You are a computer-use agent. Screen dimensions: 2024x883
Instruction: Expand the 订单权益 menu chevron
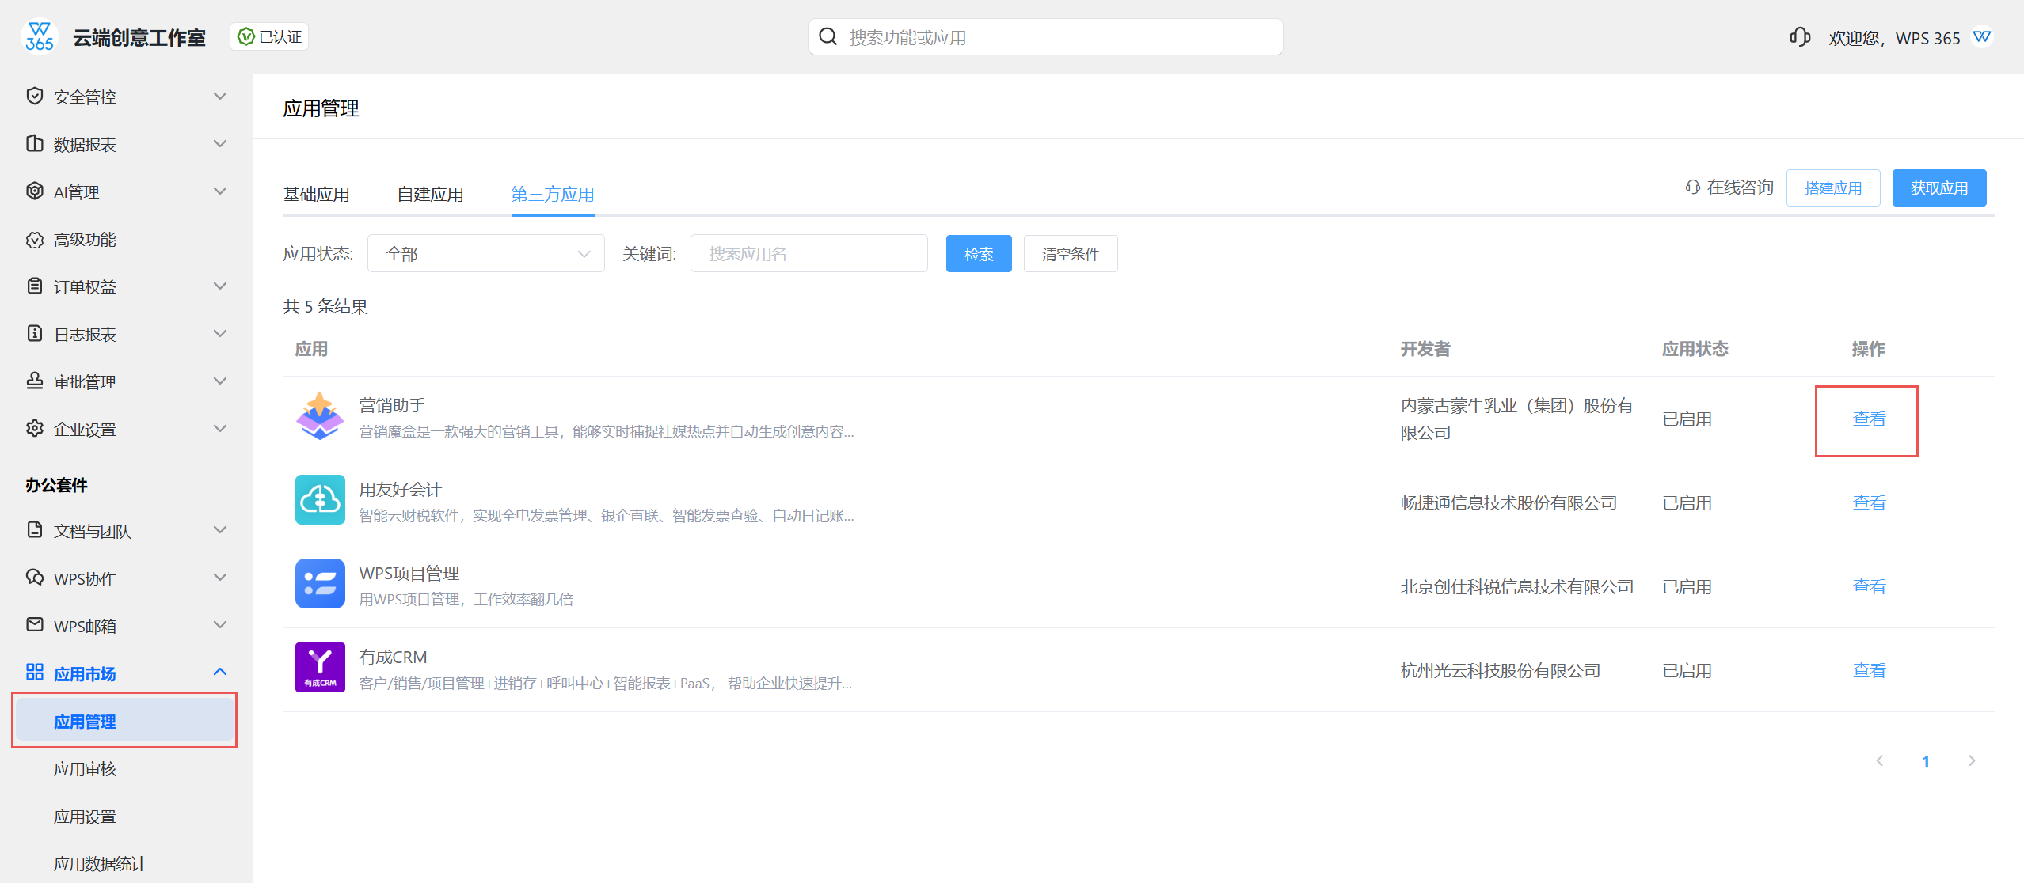point(220,286)
